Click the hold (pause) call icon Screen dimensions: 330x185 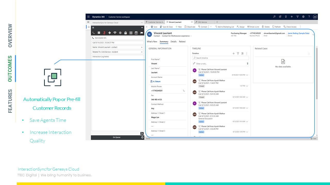pyautogui.click(x=99, y=33)
